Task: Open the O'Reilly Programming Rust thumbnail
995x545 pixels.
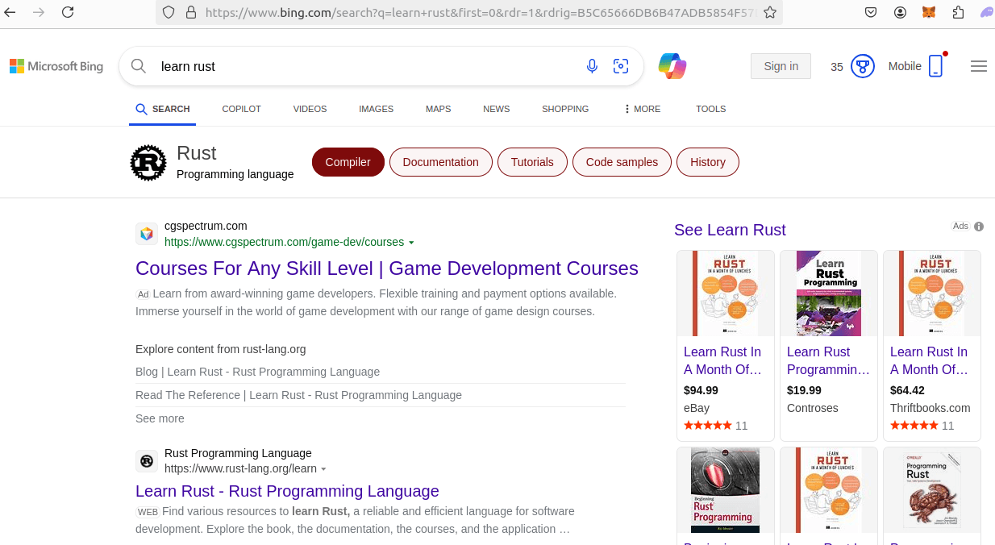Action: tap(932, 490)
